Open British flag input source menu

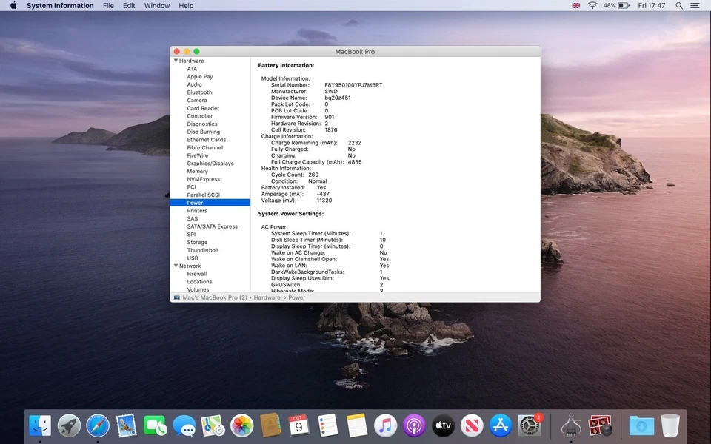(576, 5)
